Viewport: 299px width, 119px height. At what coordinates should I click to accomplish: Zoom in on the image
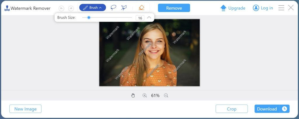145,96
